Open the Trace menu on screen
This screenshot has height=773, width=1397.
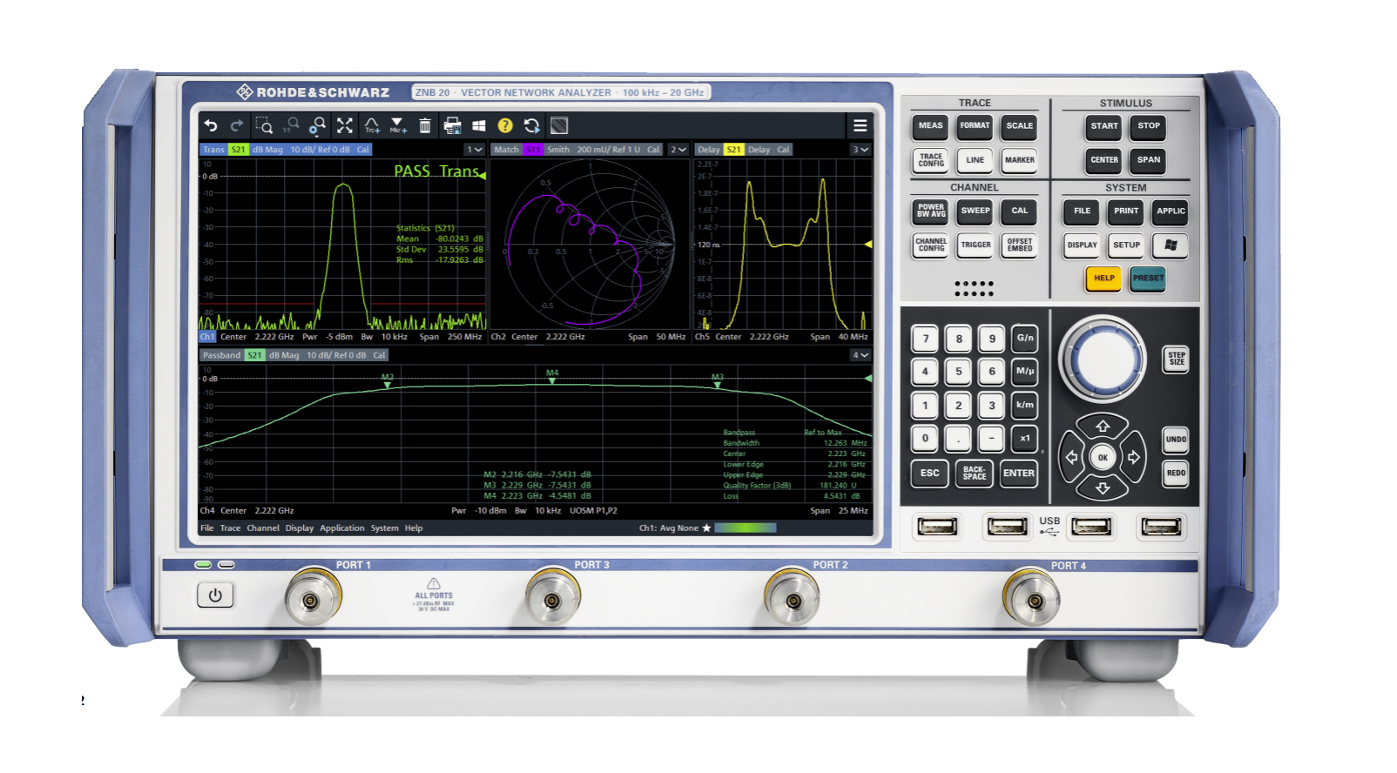tap(230, 528)
